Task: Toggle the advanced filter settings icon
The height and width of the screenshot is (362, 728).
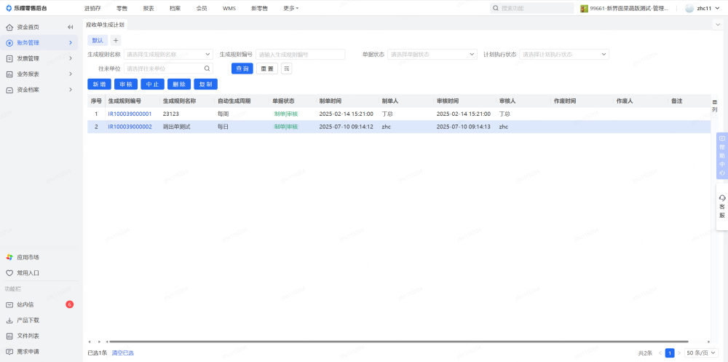Action: pyautogui.click(x=287, y=68)
